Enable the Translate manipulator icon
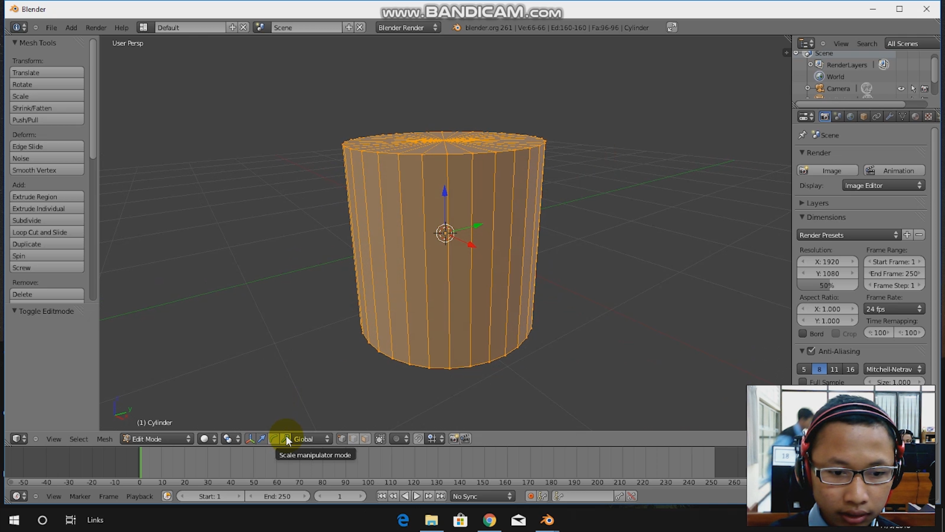 pos(262,439)
